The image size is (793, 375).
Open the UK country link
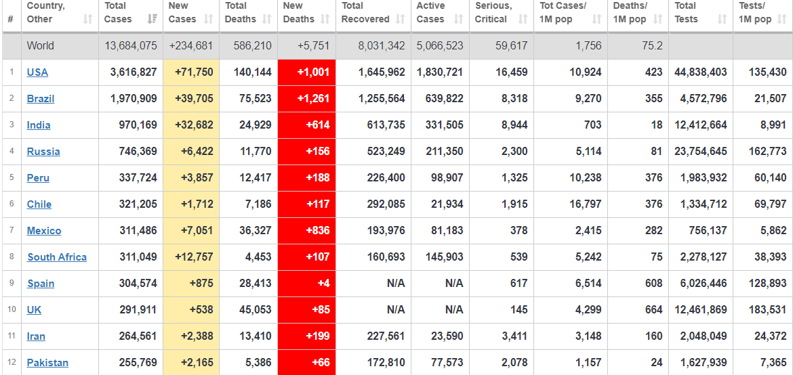coord(35,310)
